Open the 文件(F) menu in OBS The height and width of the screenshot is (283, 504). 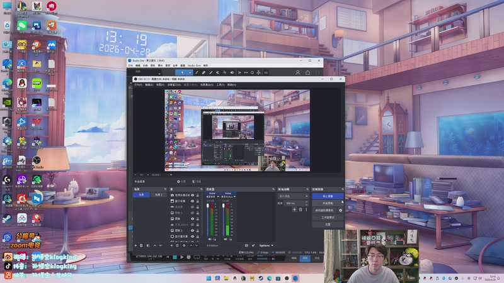pos(138,85)
